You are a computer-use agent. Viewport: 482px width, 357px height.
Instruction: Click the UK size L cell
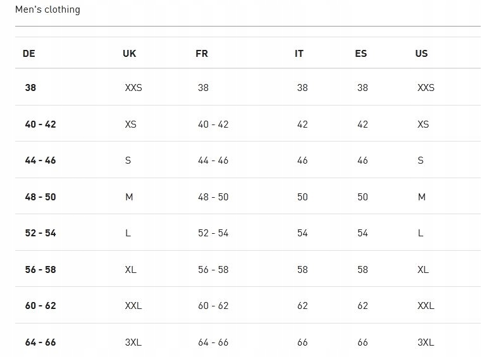[x=128, y=233]
